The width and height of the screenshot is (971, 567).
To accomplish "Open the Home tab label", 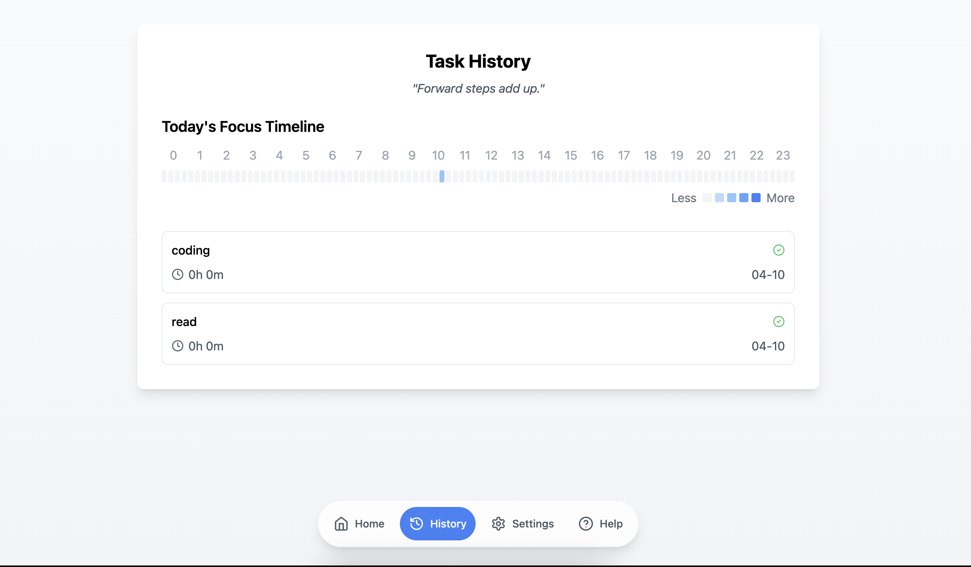I will pos(369,524).
